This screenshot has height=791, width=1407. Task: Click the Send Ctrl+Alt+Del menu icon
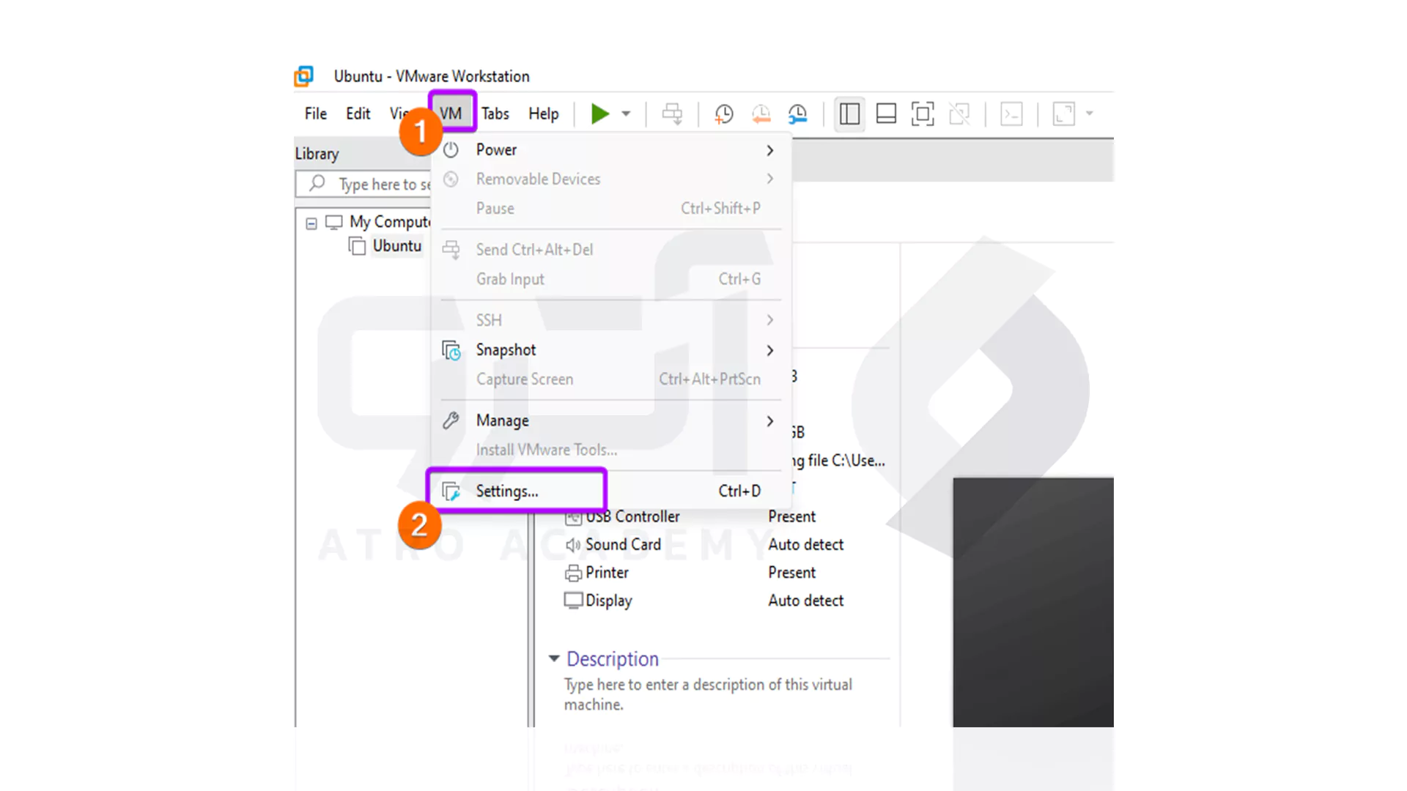[x=451, y=250]
